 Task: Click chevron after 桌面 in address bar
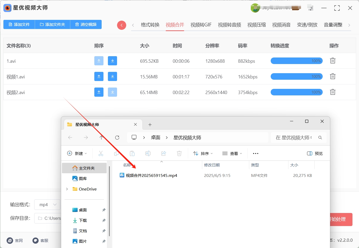point(167,137)
